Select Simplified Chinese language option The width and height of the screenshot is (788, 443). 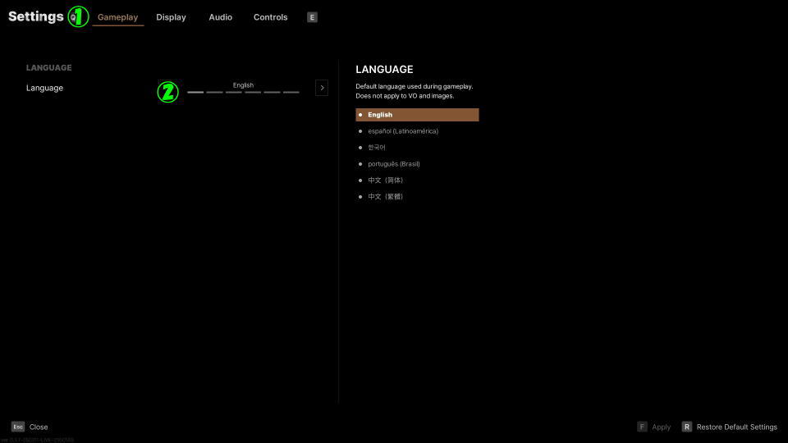(x=385, y=180)
